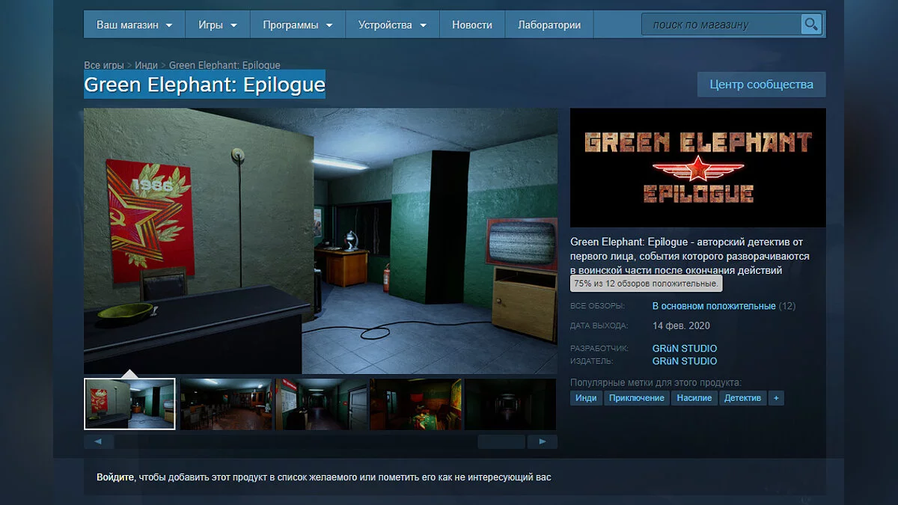Image resolution: width=898 pixels, height=505 pixels.
Task: Select the fourth screenshot thumbnail
Action: (417, 404)
